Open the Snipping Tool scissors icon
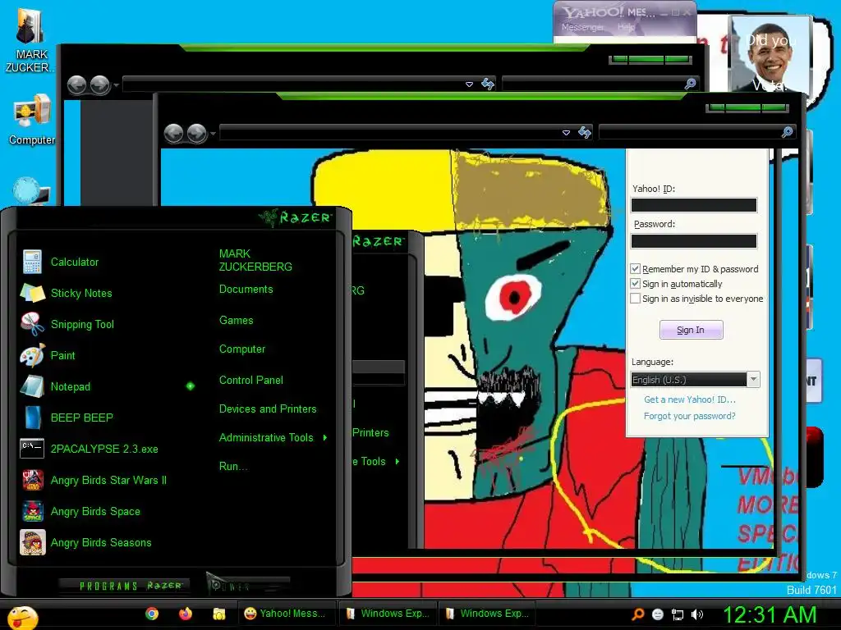The width and height of the screenshot is (841, 630). coord(32,324)
